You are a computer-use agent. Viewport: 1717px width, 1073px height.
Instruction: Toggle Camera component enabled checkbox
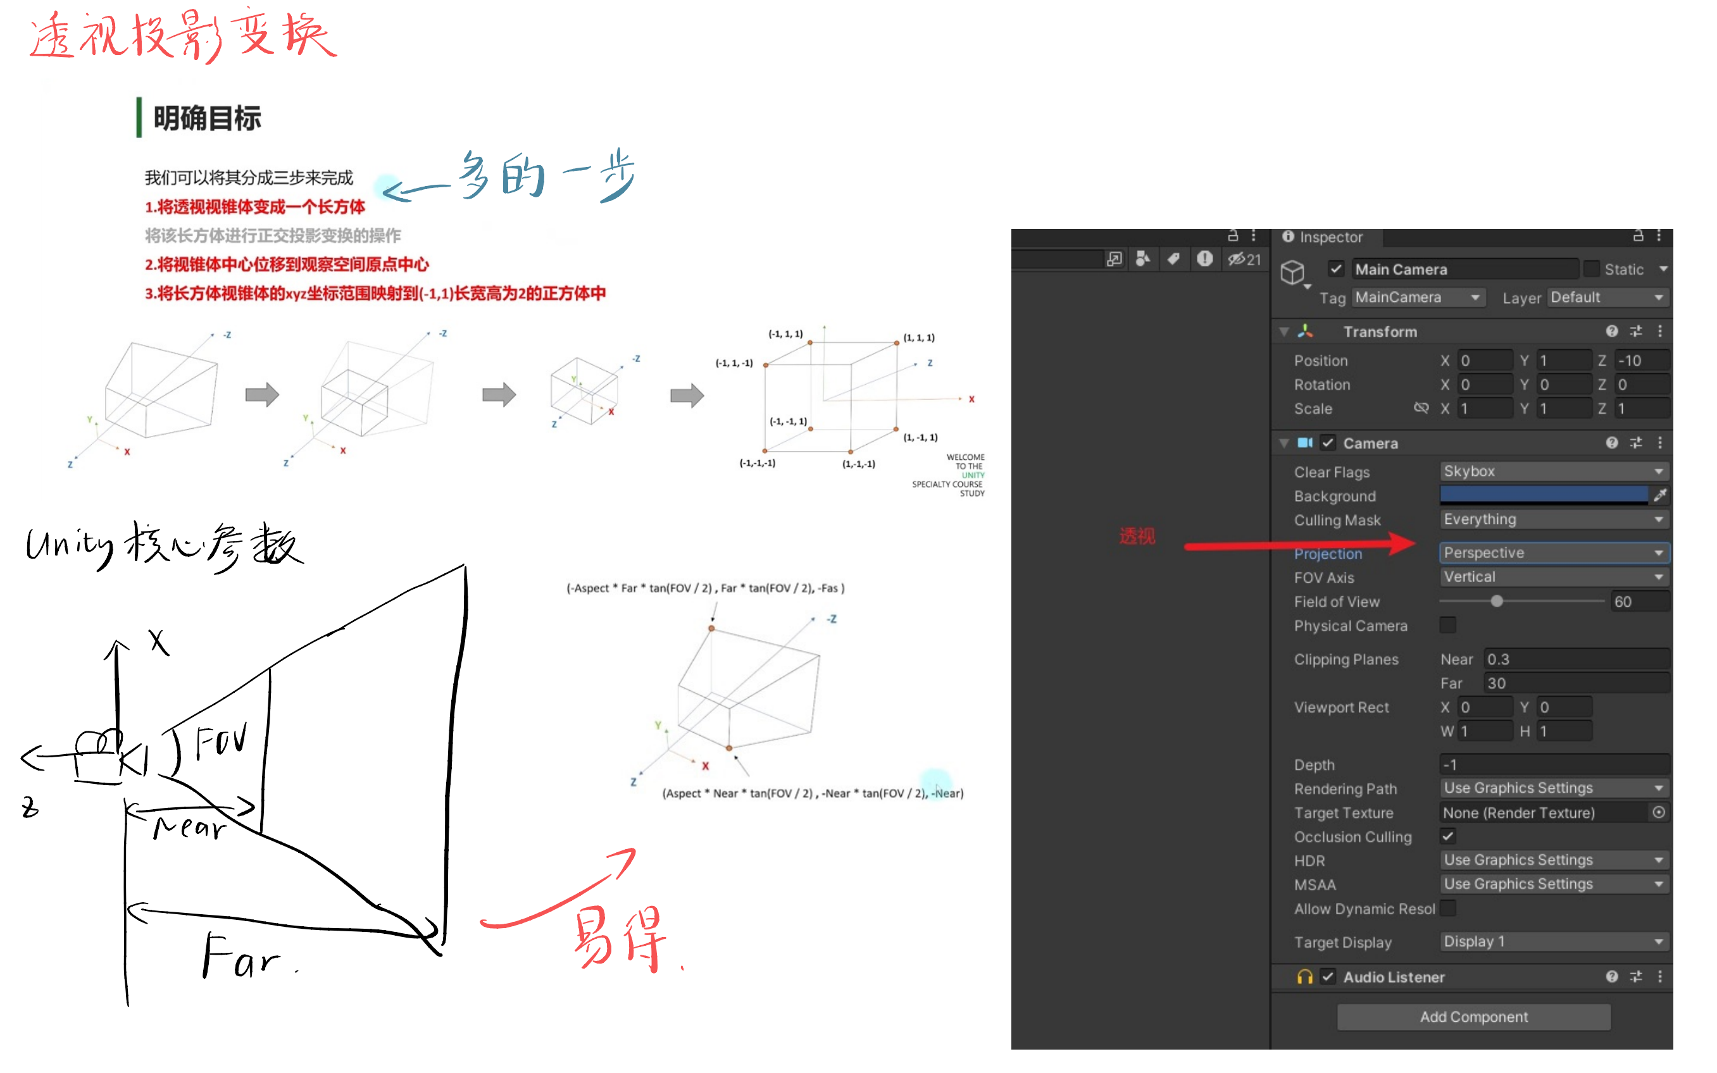point(1328,443)
